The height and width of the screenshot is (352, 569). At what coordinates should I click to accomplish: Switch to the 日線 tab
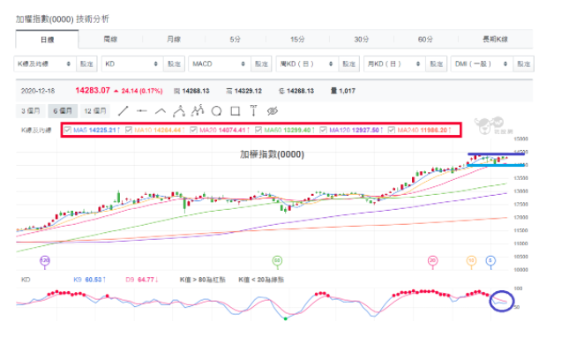click(47, 40)
